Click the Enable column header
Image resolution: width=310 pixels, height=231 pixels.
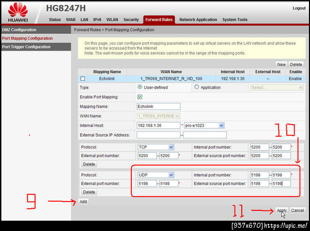[296, 72]
